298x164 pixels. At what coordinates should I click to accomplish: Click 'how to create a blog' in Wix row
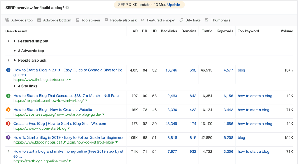pos(255,124)
